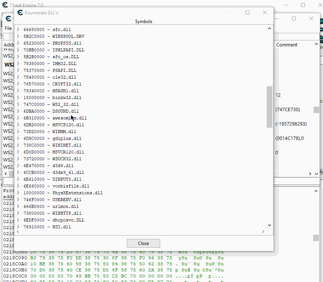Image resolution: width=323 pixels, height=282 pixels.
Task: Click the 6B310000 awesomium.dll entry
Action: click(55, 118)
